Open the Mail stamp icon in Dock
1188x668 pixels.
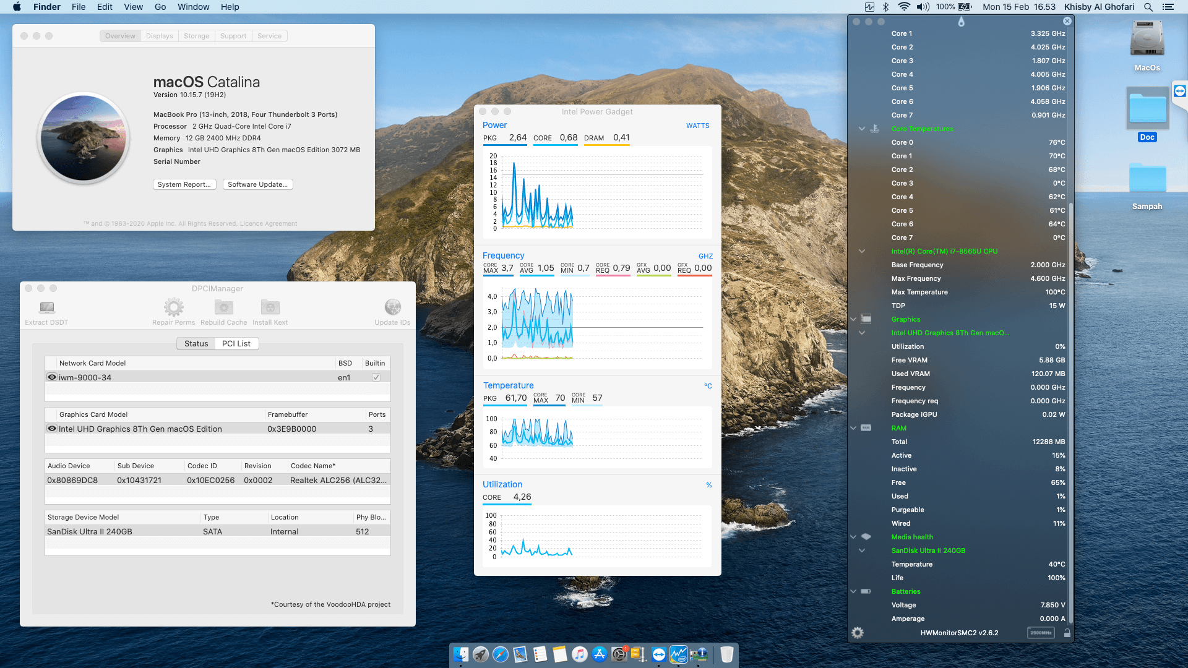point(520,654)
